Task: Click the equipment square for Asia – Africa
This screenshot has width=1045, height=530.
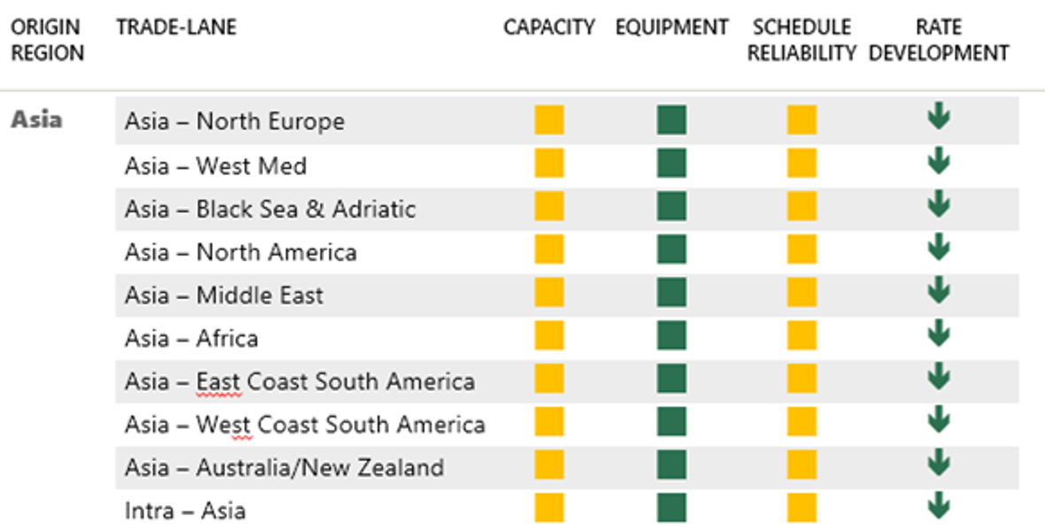Action: pyautogui.click(x=671, y=335)
